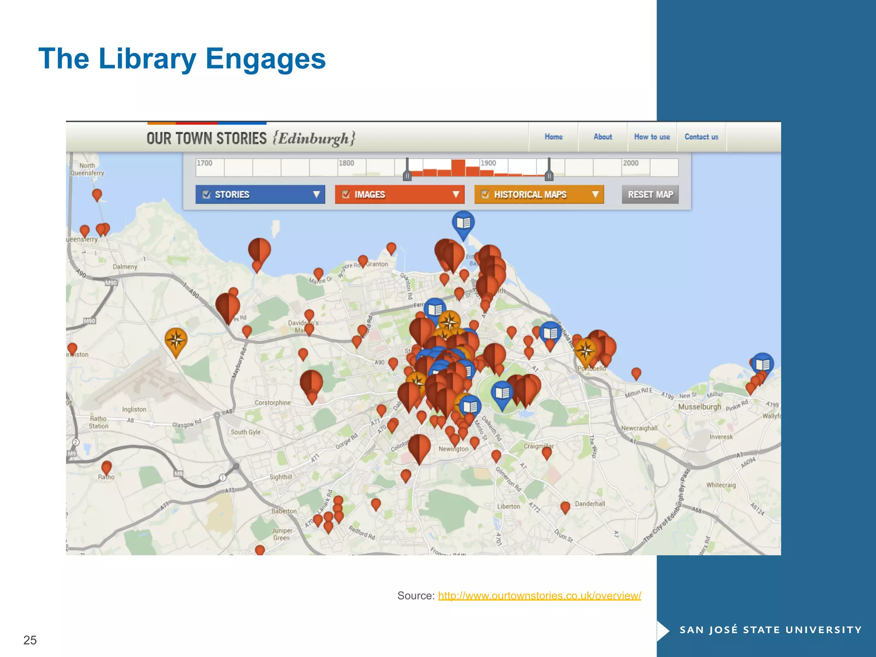Click the red pin at bottom edge near Juniper Green

coord(260,550)
